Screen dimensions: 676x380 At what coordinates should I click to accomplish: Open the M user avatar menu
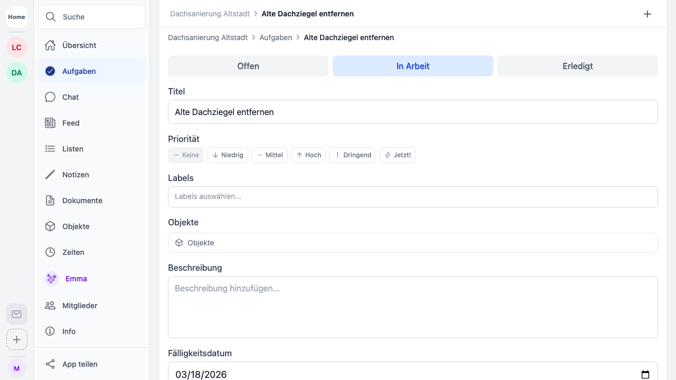[x=16, y=368]
